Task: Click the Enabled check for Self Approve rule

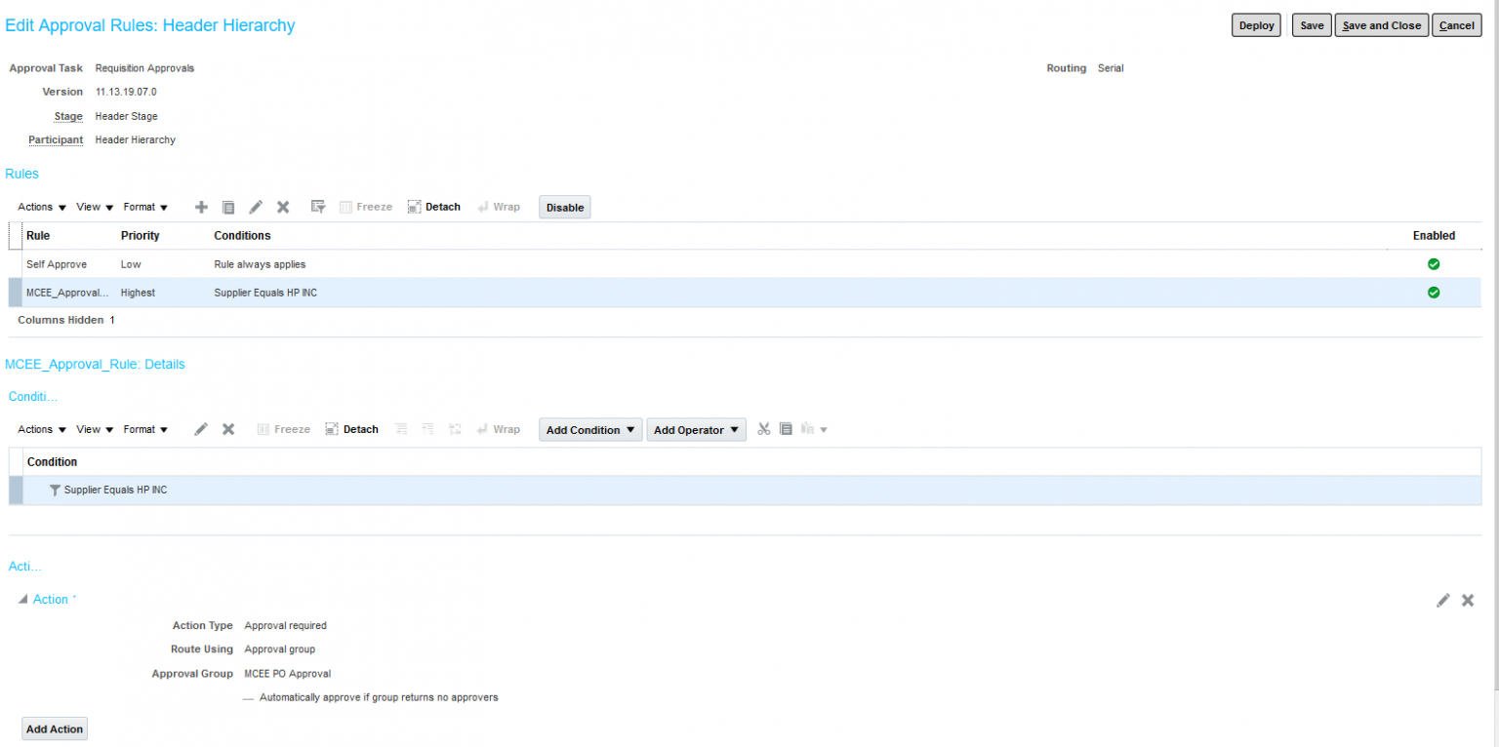Action: 1433,263
